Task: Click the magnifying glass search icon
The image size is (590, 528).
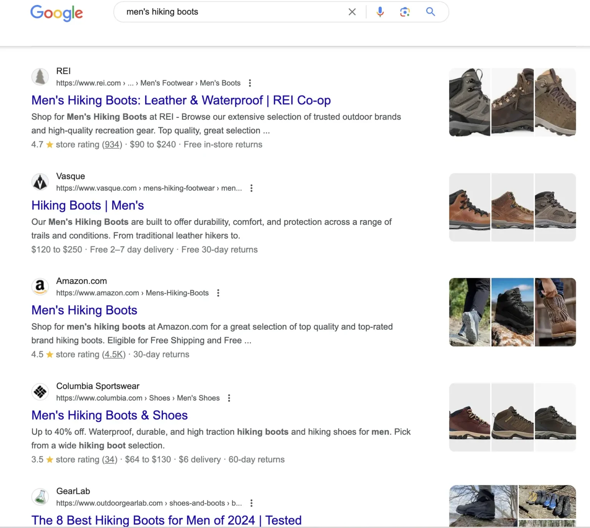Action: point(430,12)
